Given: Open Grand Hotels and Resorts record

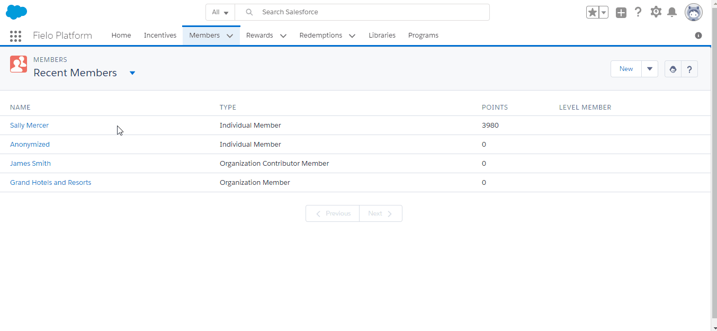Looking at the screenshot, I should click(x=50, y=183).
